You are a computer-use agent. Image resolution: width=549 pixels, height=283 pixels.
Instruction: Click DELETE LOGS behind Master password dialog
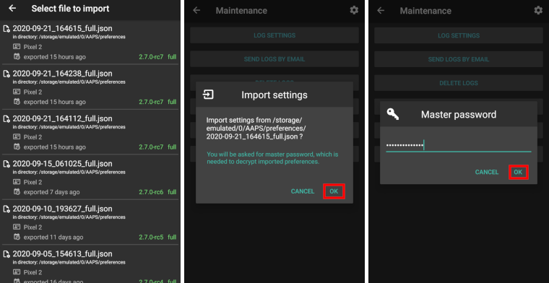(459, 83)
